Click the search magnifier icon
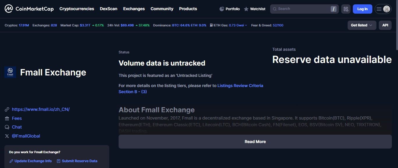 (274, 9)
